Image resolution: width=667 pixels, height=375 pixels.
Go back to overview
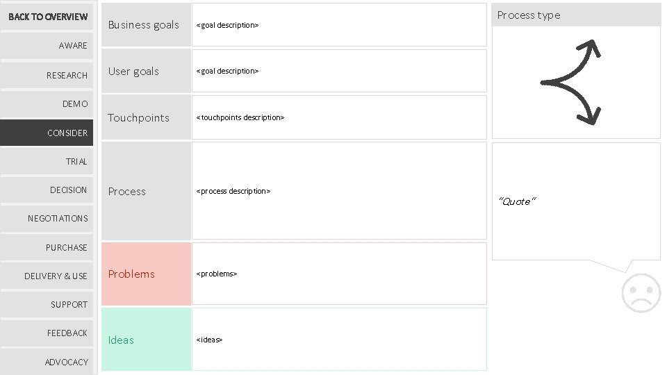coord(48,17)
